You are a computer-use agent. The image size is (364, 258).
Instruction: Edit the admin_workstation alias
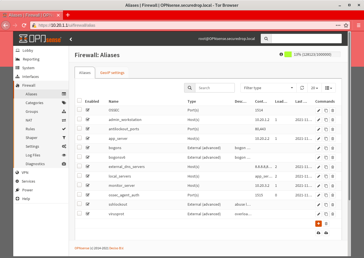point(318,120)
